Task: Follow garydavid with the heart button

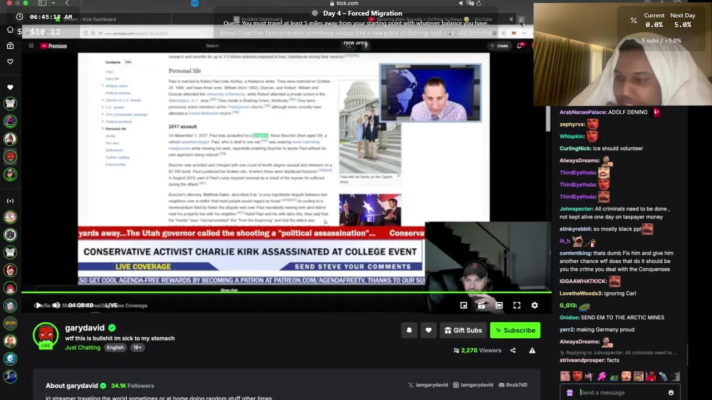Action: click(x=428, y=330)
